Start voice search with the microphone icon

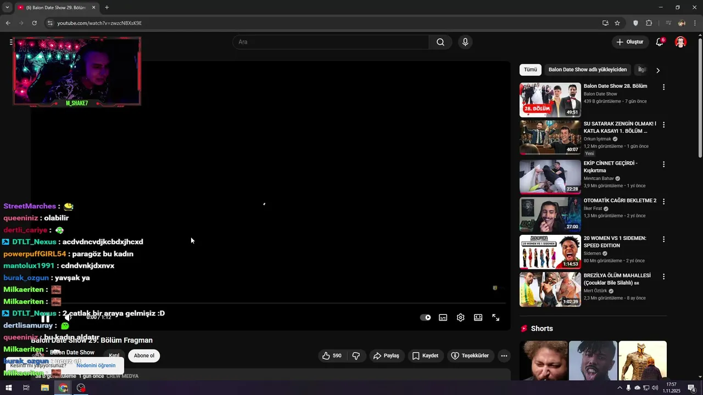(465, 42)
